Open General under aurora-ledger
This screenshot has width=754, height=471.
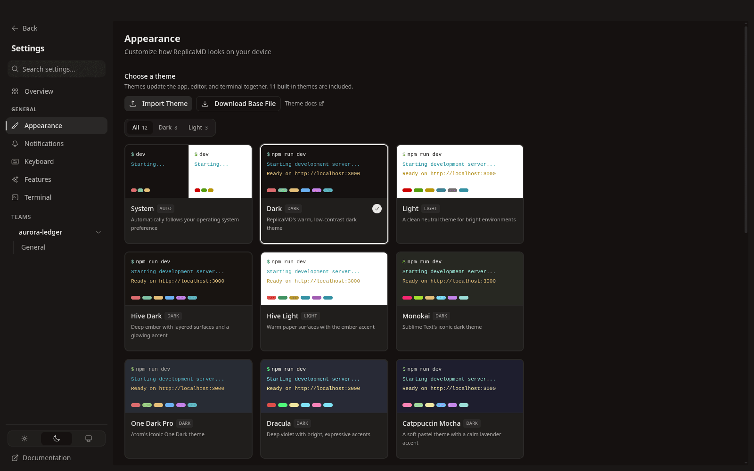pyautogui.click(x=33, y=247)
